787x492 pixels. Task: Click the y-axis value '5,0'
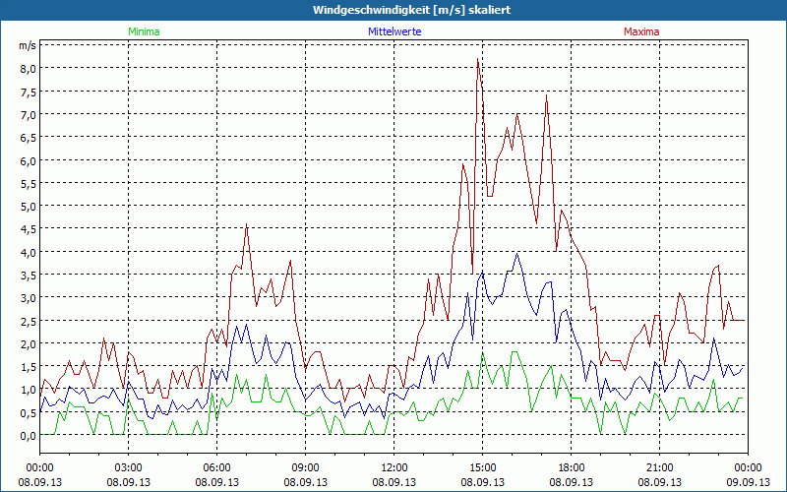pyautogui.click(x=29, y=207)
